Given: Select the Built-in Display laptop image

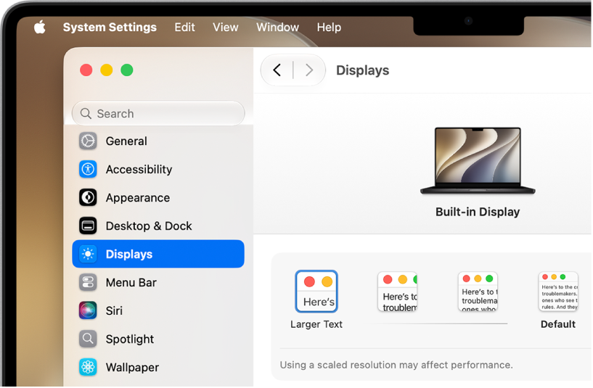Looking at the screenshot, I should coord(478,160).
